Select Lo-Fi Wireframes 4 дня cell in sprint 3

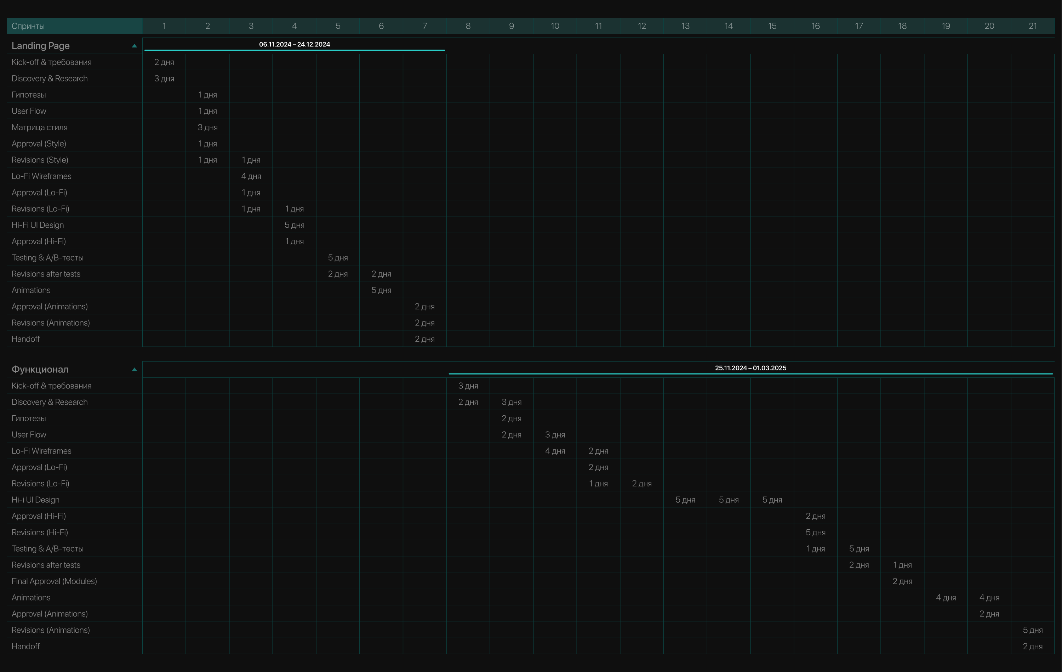click(x=251, y=176)
